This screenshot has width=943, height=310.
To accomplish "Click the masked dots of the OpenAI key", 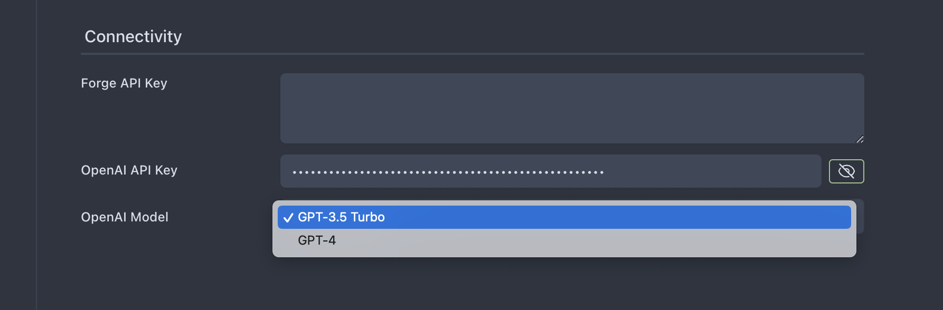I will (x=448, y=172).
